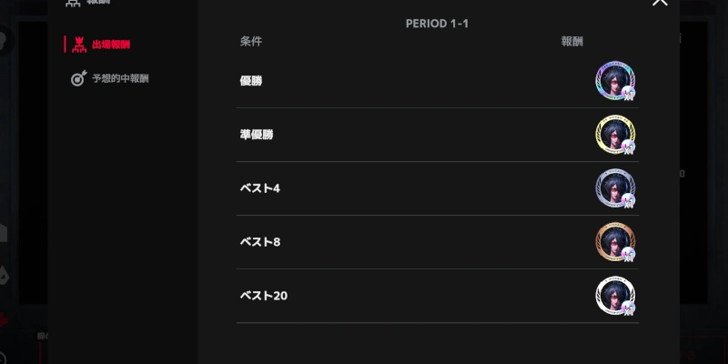This screenshot has width=728, height=364.
Task: Select the ベスト20 condition label
Action: (263, 296)
